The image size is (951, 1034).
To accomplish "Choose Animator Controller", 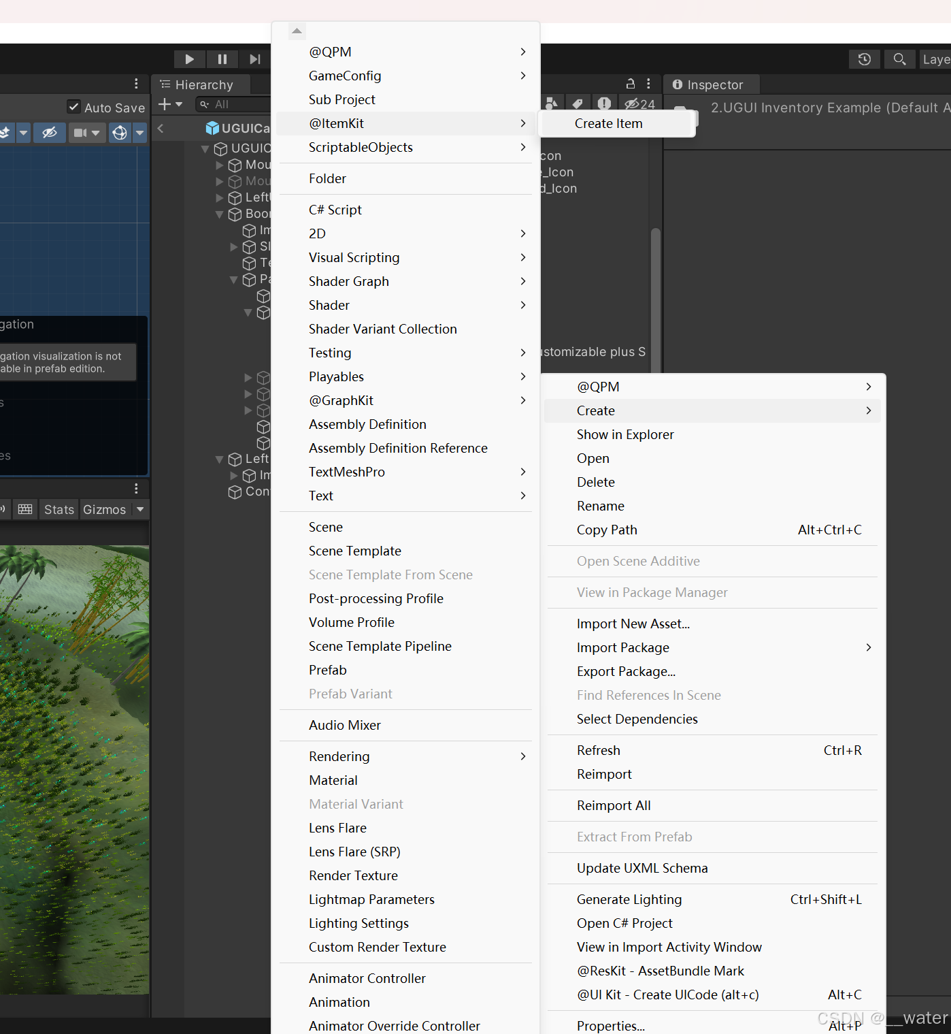I will coord(406,978).
